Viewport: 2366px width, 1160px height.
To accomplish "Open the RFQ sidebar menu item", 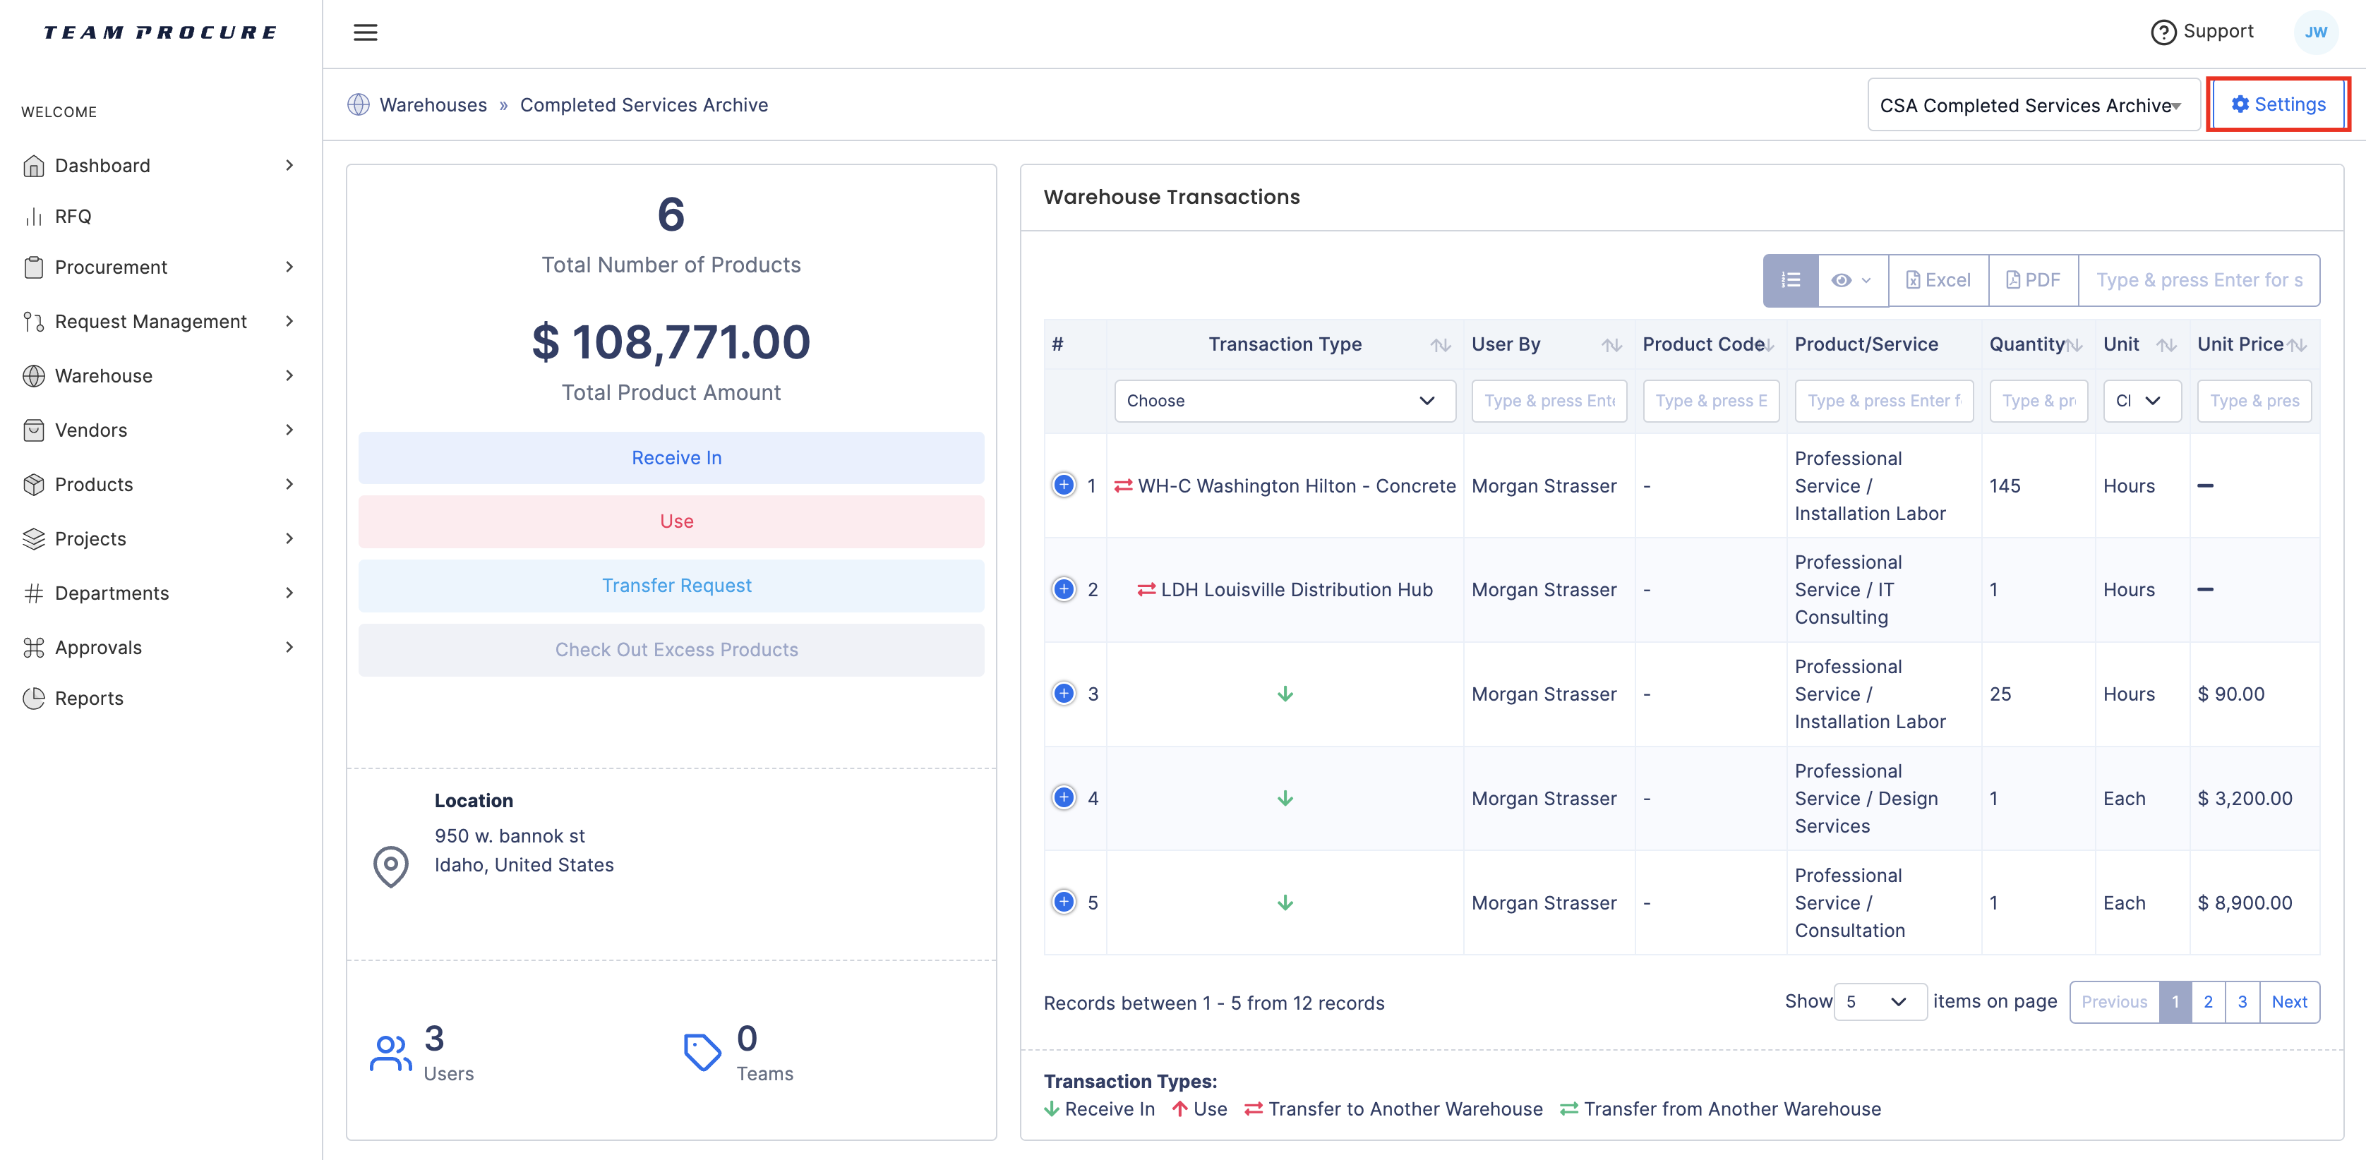I will [160, 217].
